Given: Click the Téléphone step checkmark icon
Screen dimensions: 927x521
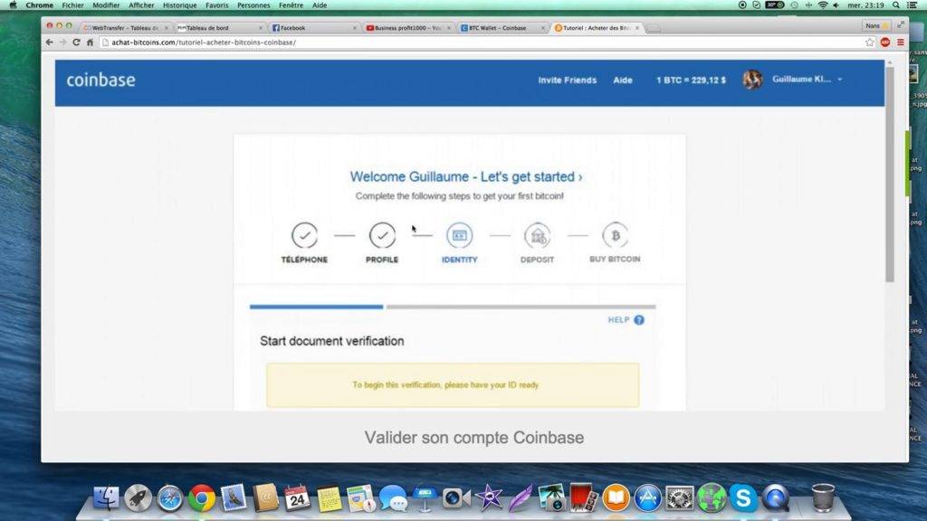Looking at the screenshot, I should (304, 236).
